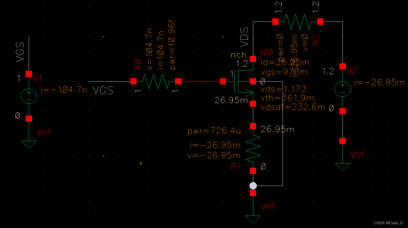Screen dimensions: 408x228
Task: Select rotated i=104.7n annotation of R0
Action: pos(161,50)
